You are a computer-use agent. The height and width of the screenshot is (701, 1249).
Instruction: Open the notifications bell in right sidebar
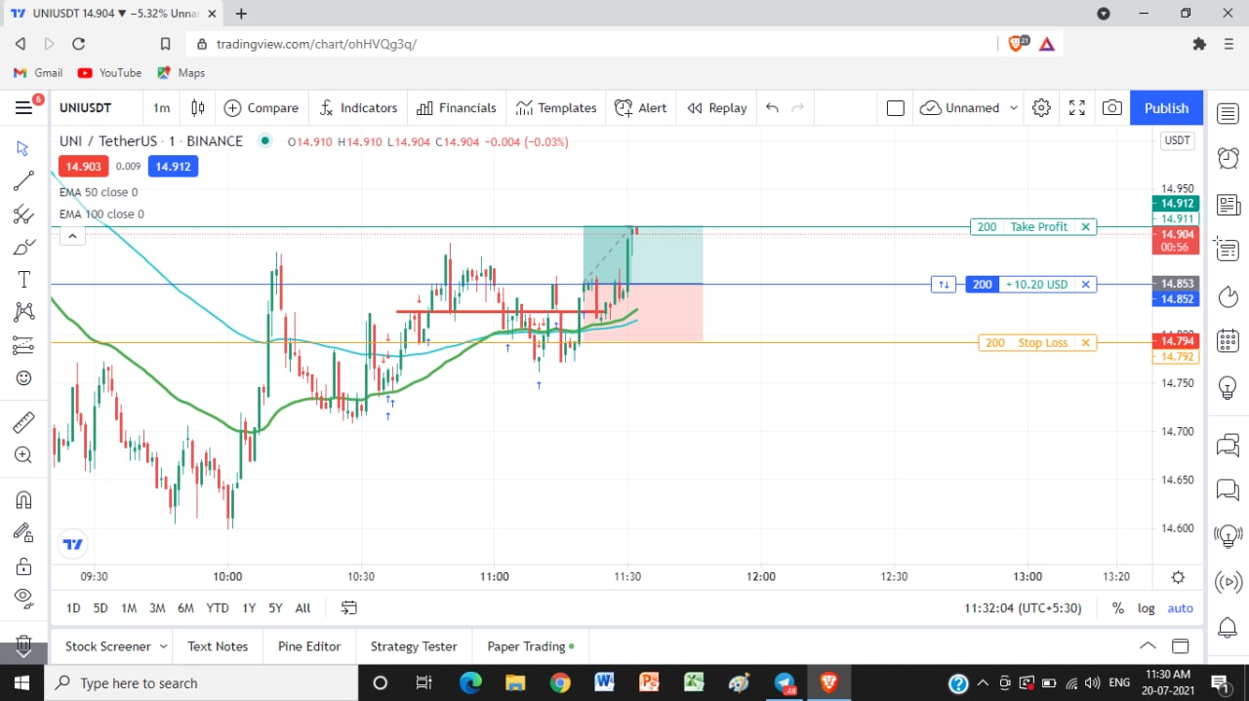coord(1228,628)
